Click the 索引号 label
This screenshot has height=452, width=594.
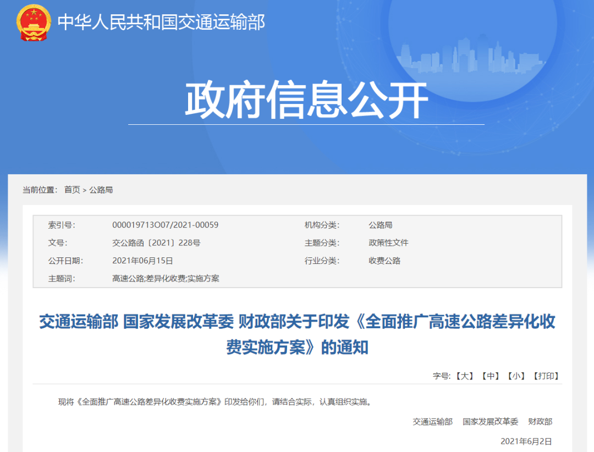(62, 225)
